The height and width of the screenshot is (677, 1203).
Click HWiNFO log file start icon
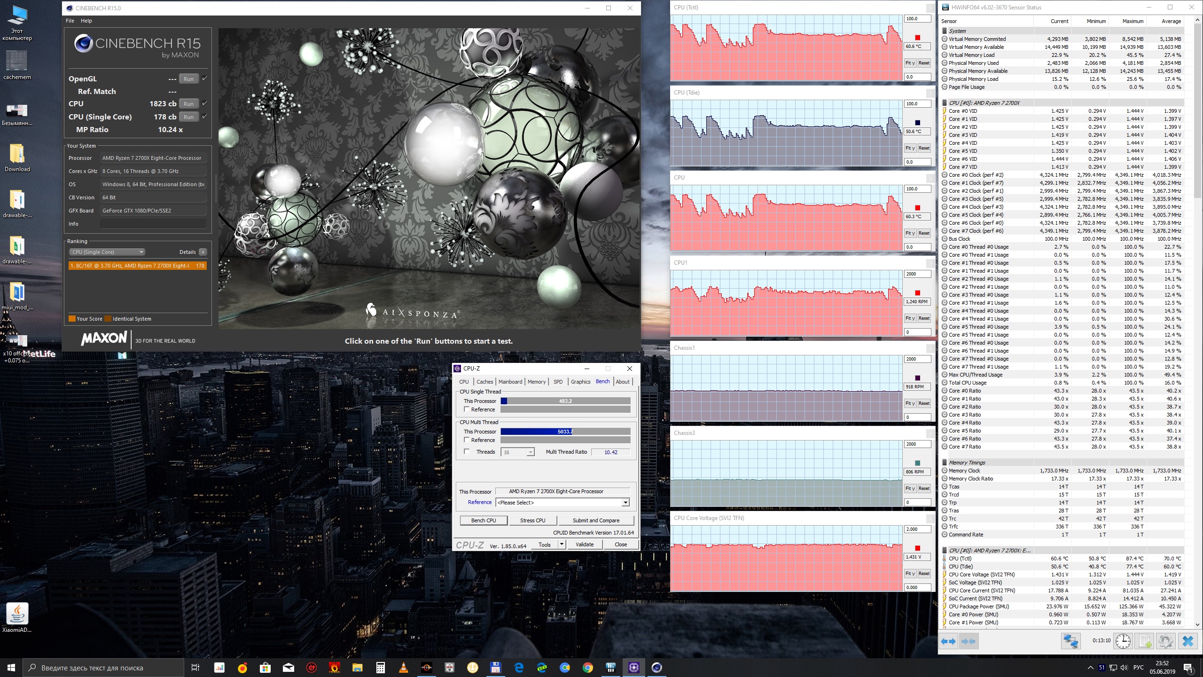(1145, 641)
